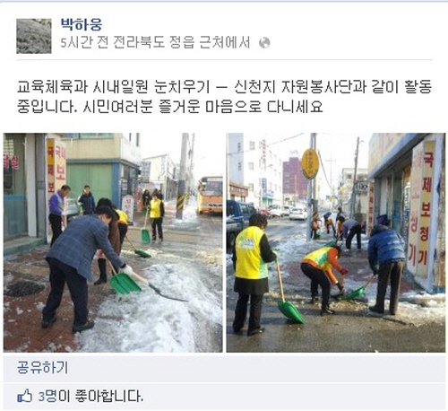This screenshot has width=448, height=411.
Task: Click the green shovel in left photo foreground
Action: pyautogui.click(x=125, y=284)
